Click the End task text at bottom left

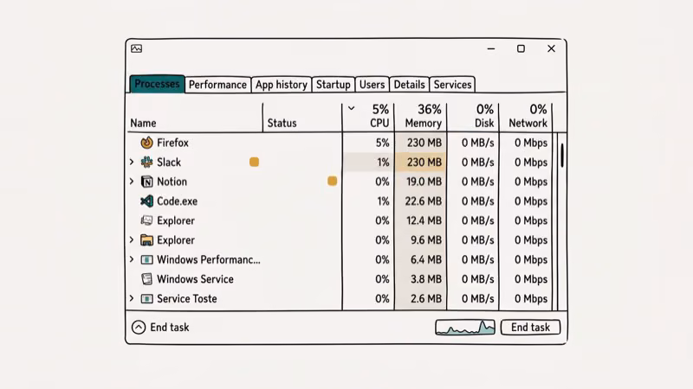click(x=170, y=328)
